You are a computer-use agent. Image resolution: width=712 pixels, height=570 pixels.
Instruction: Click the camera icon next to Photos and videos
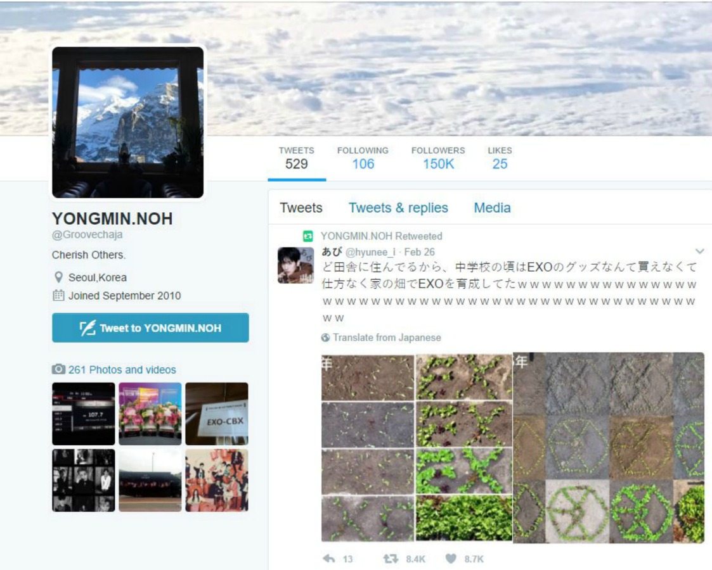(58, 369)
